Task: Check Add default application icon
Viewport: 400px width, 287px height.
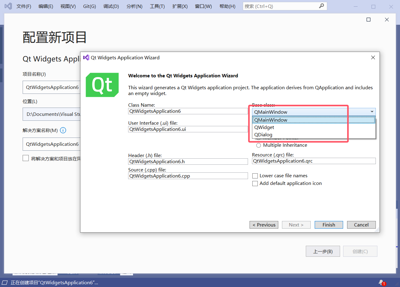Action: tap(255, 183)
